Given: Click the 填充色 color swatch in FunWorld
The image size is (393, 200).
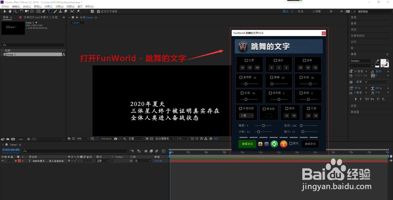Looking at the screenshot, I should 269,116.
